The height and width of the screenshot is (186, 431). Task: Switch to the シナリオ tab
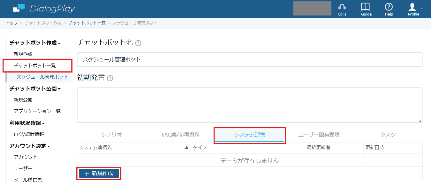point(111,135)
